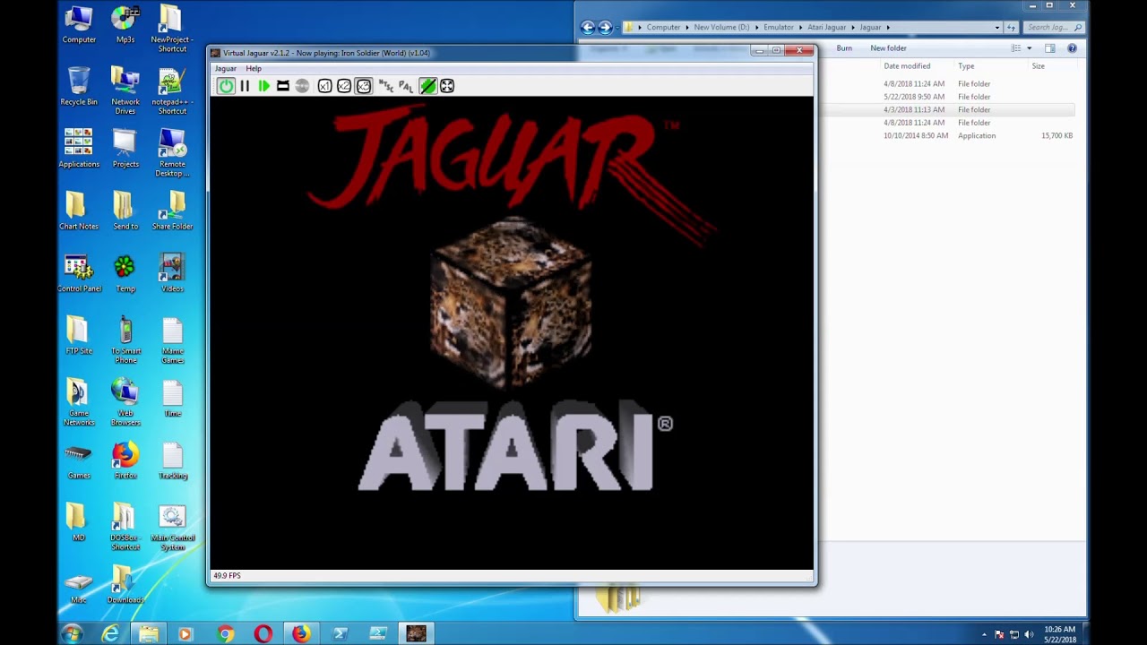Screen dimensions: 1147x645
Task: Toggle the preview pane icon
Action: pyautogui.click(x=1050, y=48)
